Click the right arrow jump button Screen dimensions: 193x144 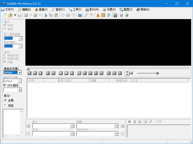tap(53, 73)
